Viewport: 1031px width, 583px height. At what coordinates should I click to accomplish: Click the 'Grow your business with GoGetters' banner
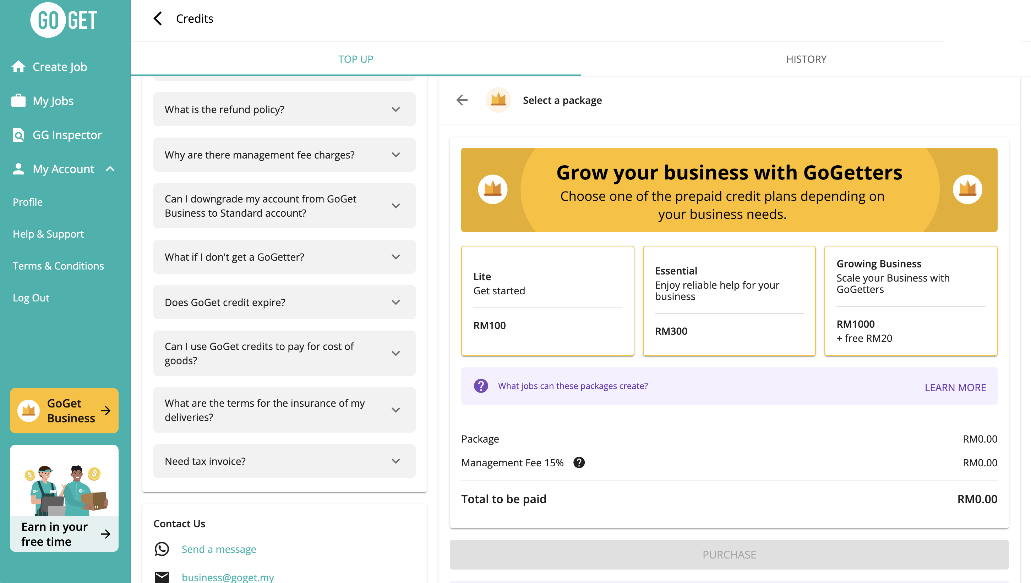pyautogui.click(x=729, y=190)
